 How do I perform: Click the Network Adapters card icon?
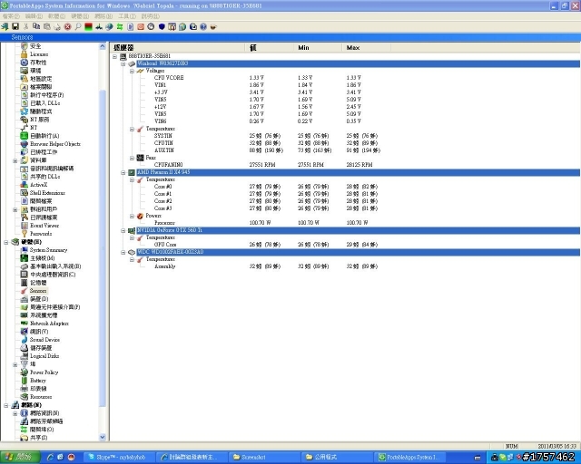coord(25,324)
